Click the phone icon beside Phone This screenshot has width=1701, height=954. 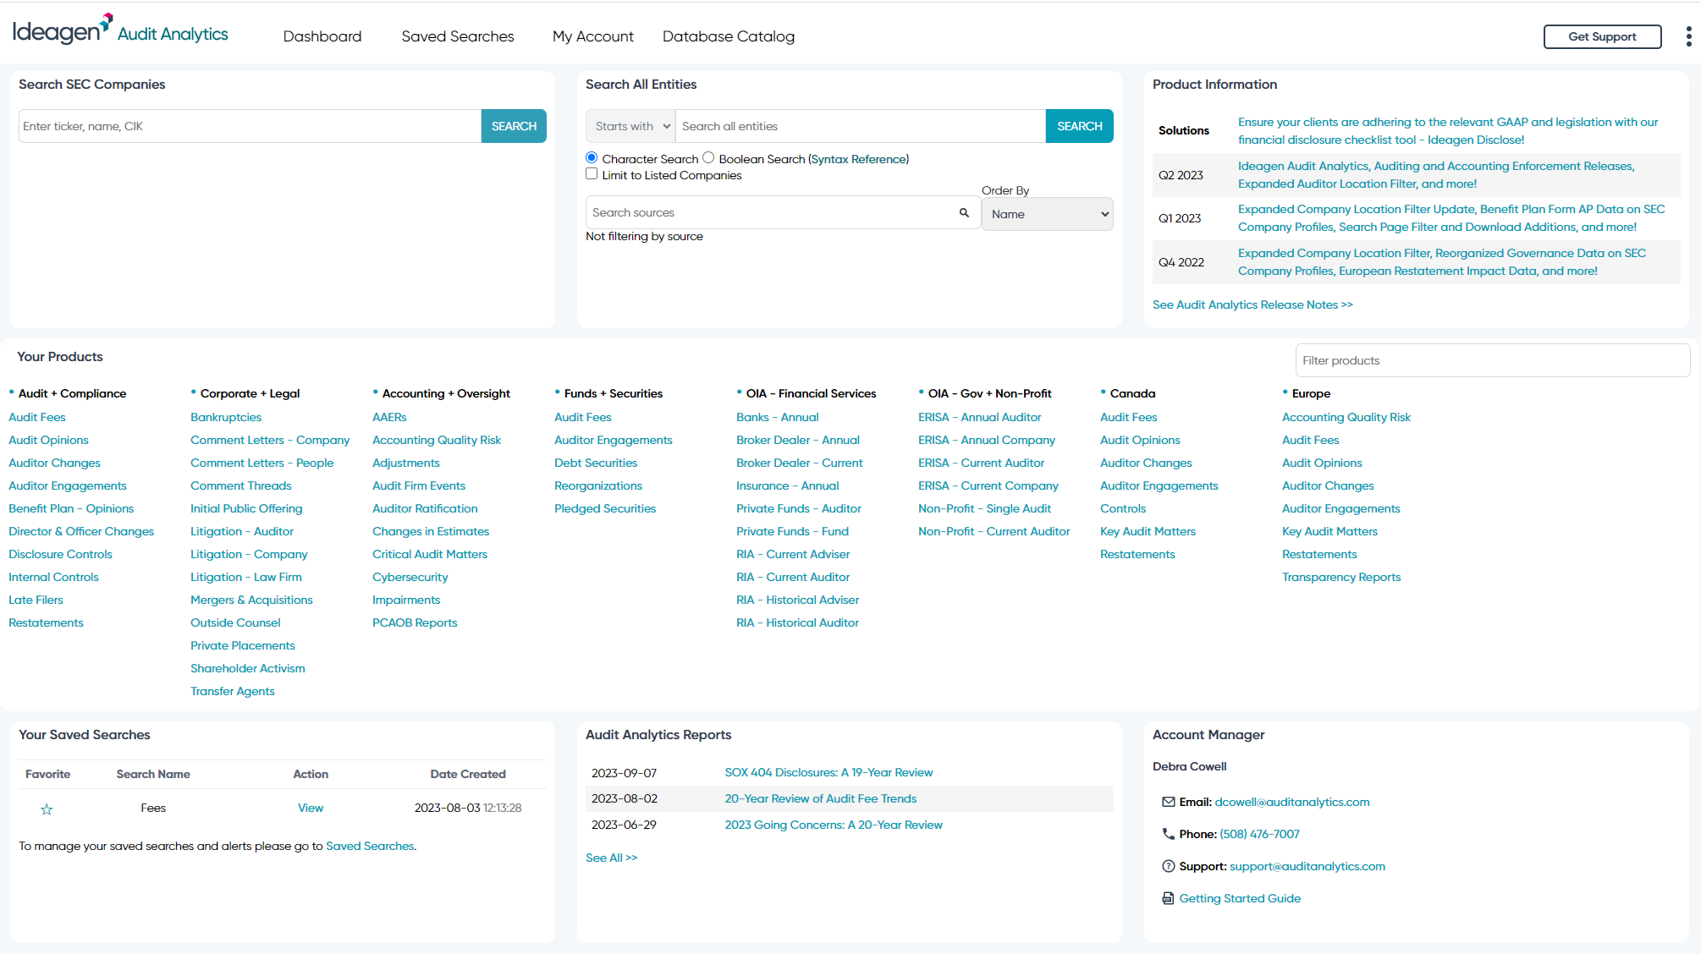pos(1168,834)
